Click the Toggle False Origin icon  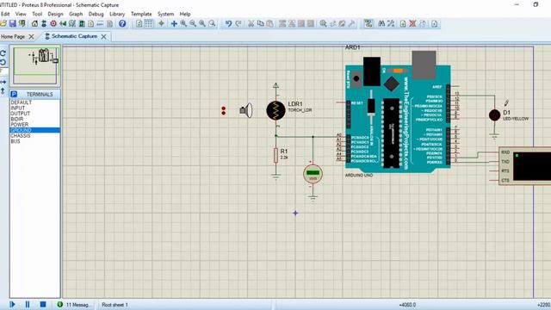click(161, 23)
